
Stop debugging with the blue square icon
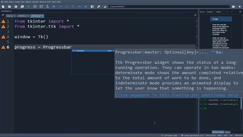pos(86,7)
